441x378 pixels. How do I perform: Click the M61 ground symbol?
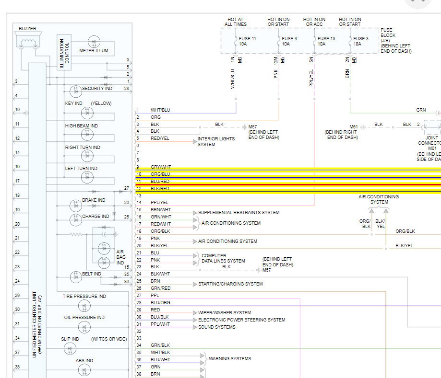(x=363, y=127)
